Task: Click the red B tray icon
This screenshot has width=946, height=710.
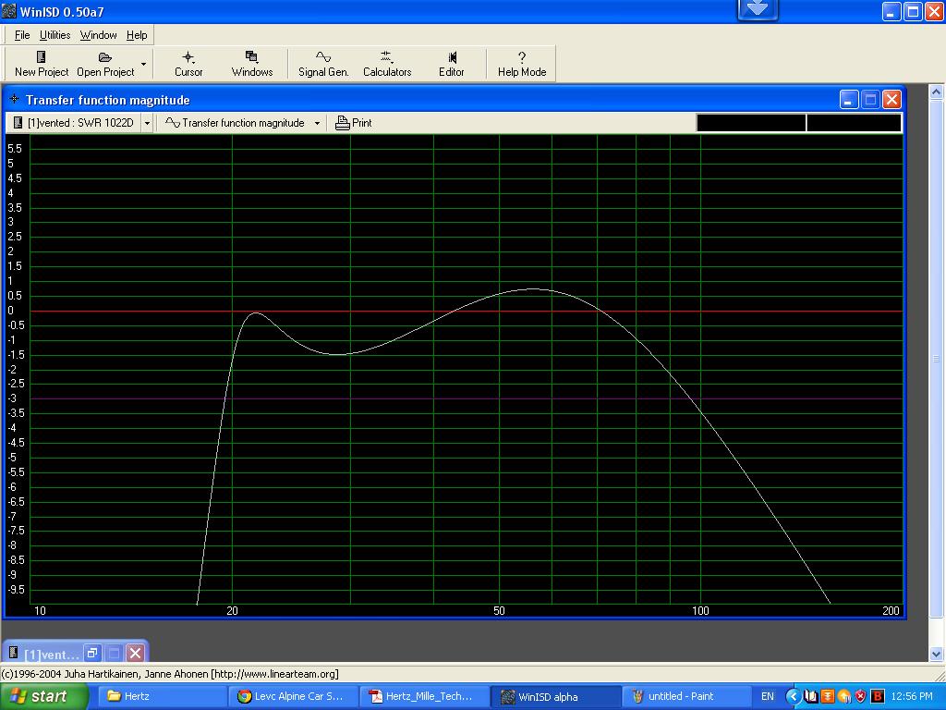Action: [x=878, y=697]
